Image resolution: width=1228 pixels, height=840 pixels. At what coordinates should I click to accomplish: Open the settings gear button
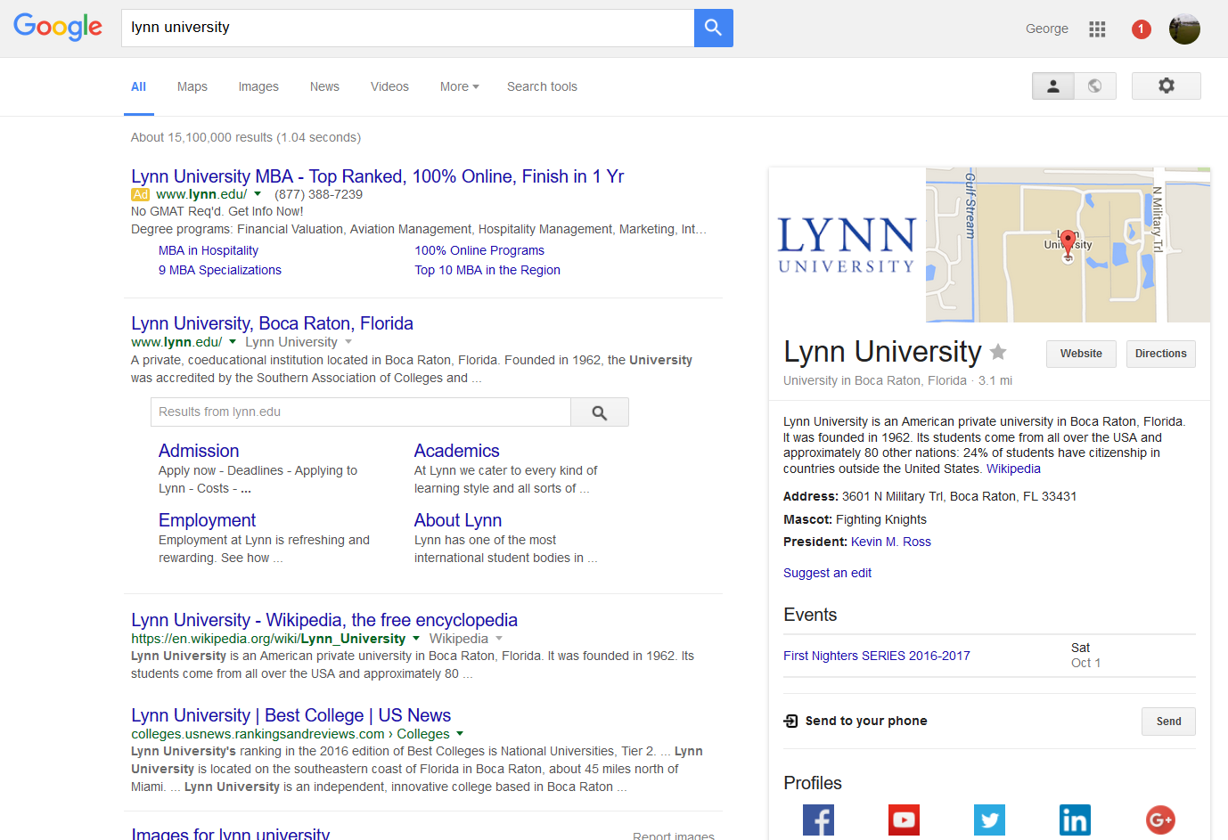pyautogui.click(x=1166, y=86)
